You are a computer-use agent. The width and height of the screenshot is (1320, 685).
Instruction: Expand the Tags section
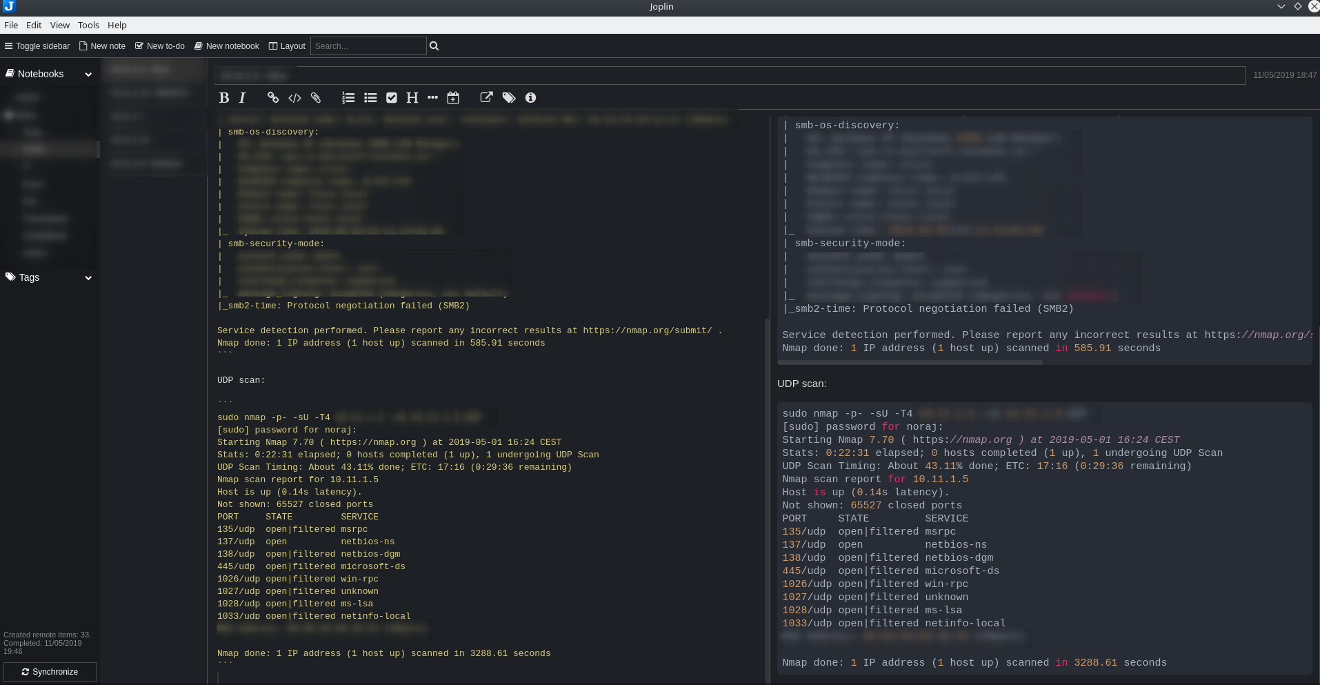pos(88,277)
